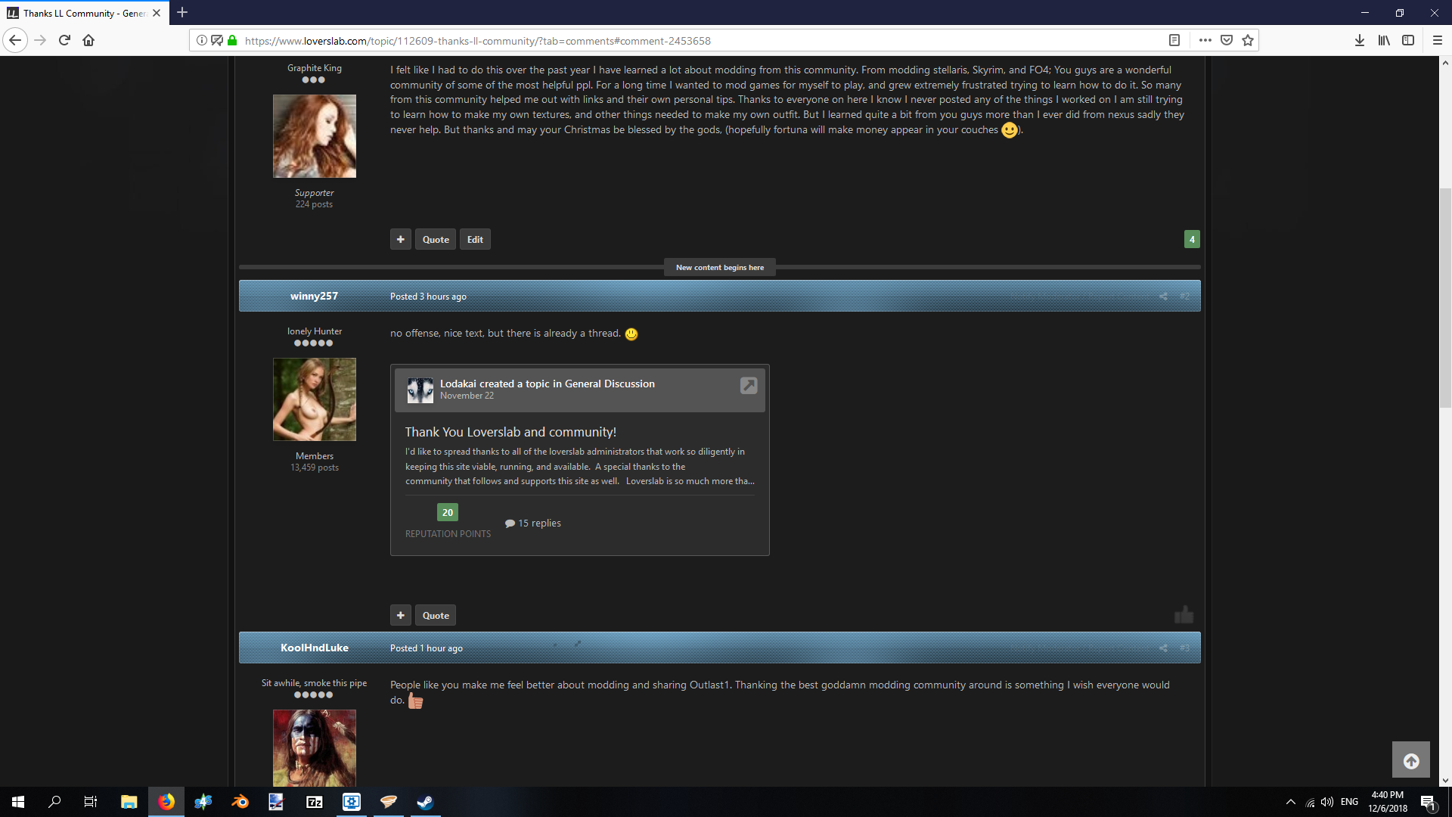Screen dimensions: 1452x817
Task: Open Graphite King's avatar image
Action: [315, 136]
